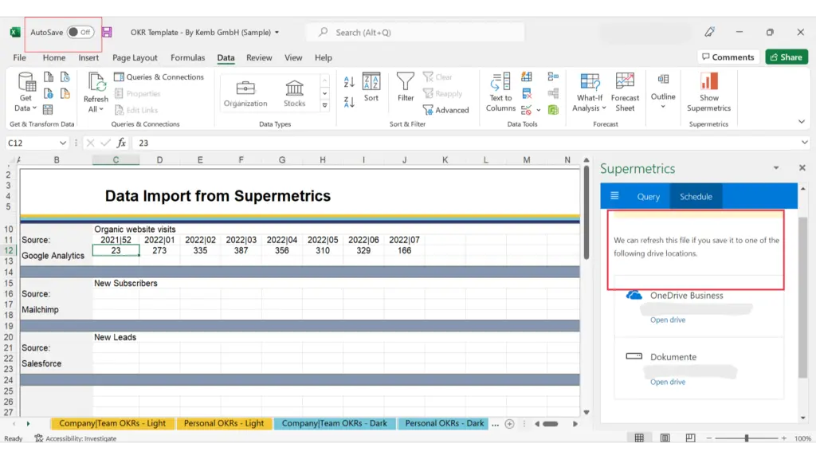
Task: Open drive under OneDrive Business
Action: pos(668,320)
